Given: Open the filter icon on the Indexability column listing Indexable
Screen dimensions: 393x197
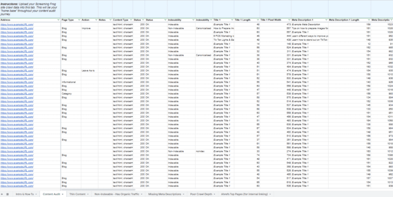Looking at the screenshot, I should pyautogui.click(x=193, y=20).
